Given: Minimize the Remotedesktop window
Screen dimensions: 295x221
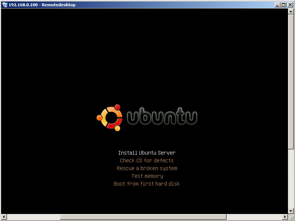Looking at the screenshot, I should coord(277,5).
